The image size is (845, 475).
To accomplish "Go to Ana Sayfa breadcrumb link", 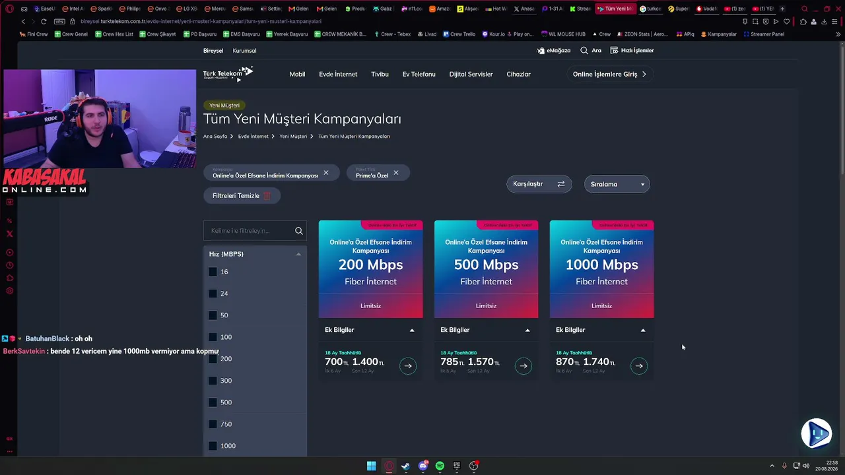I will pyautogui.click(x=215, y=137).
